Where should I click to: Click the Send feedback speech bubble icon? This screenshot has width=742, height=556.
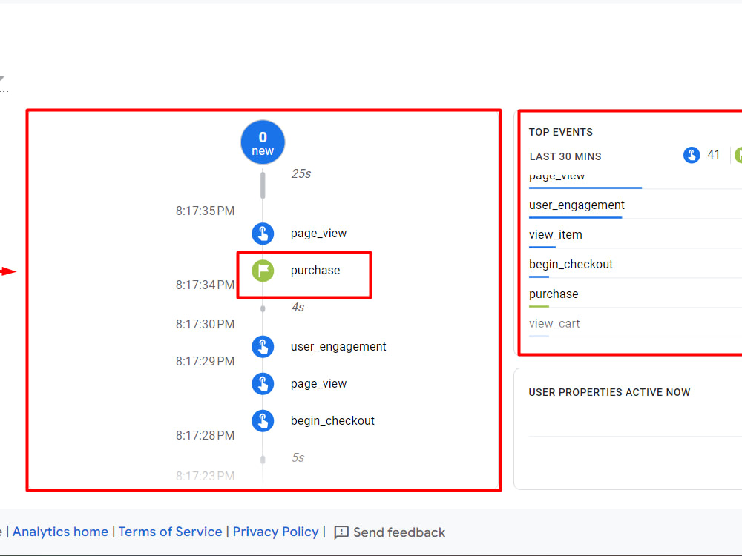point(341,532)
